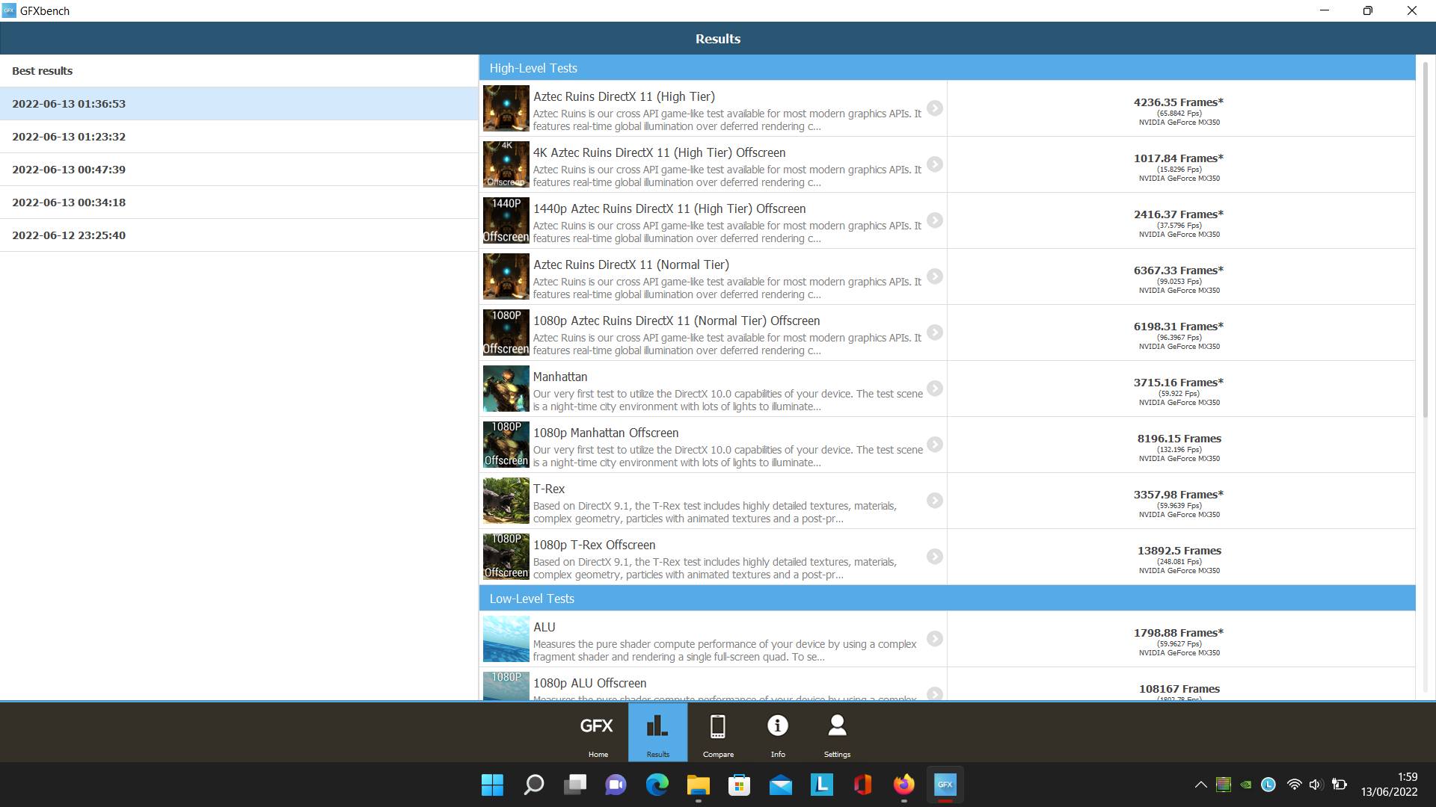This screenshot has width=1436, height=807.
Task: Open the Chat app in taskbar
Action: [x=616, y=785]
